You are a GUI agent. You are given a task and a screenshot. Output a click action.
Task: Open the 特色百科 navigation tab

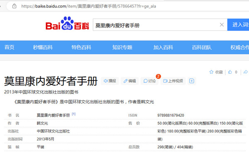[x=81, y=47]
